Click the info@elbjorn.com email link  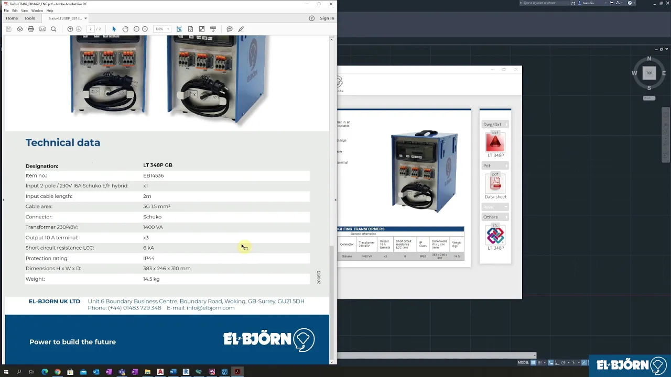pyautogui.click(x=210, y=308)
